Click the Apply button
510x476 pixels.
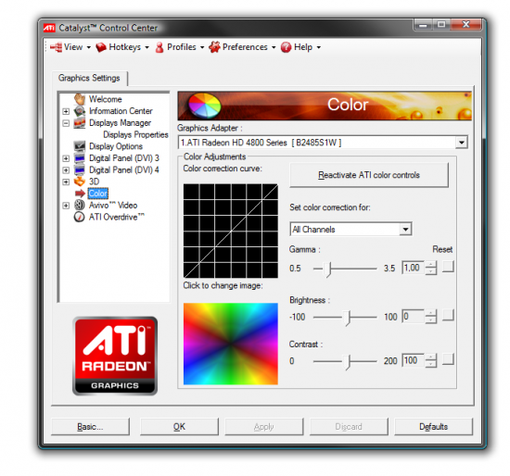263,427
